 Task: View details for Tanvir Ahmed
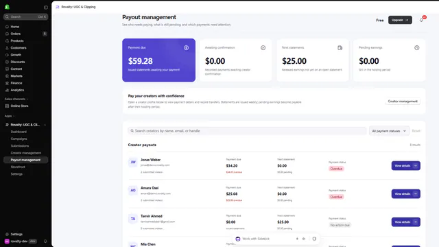click(405, 222)
